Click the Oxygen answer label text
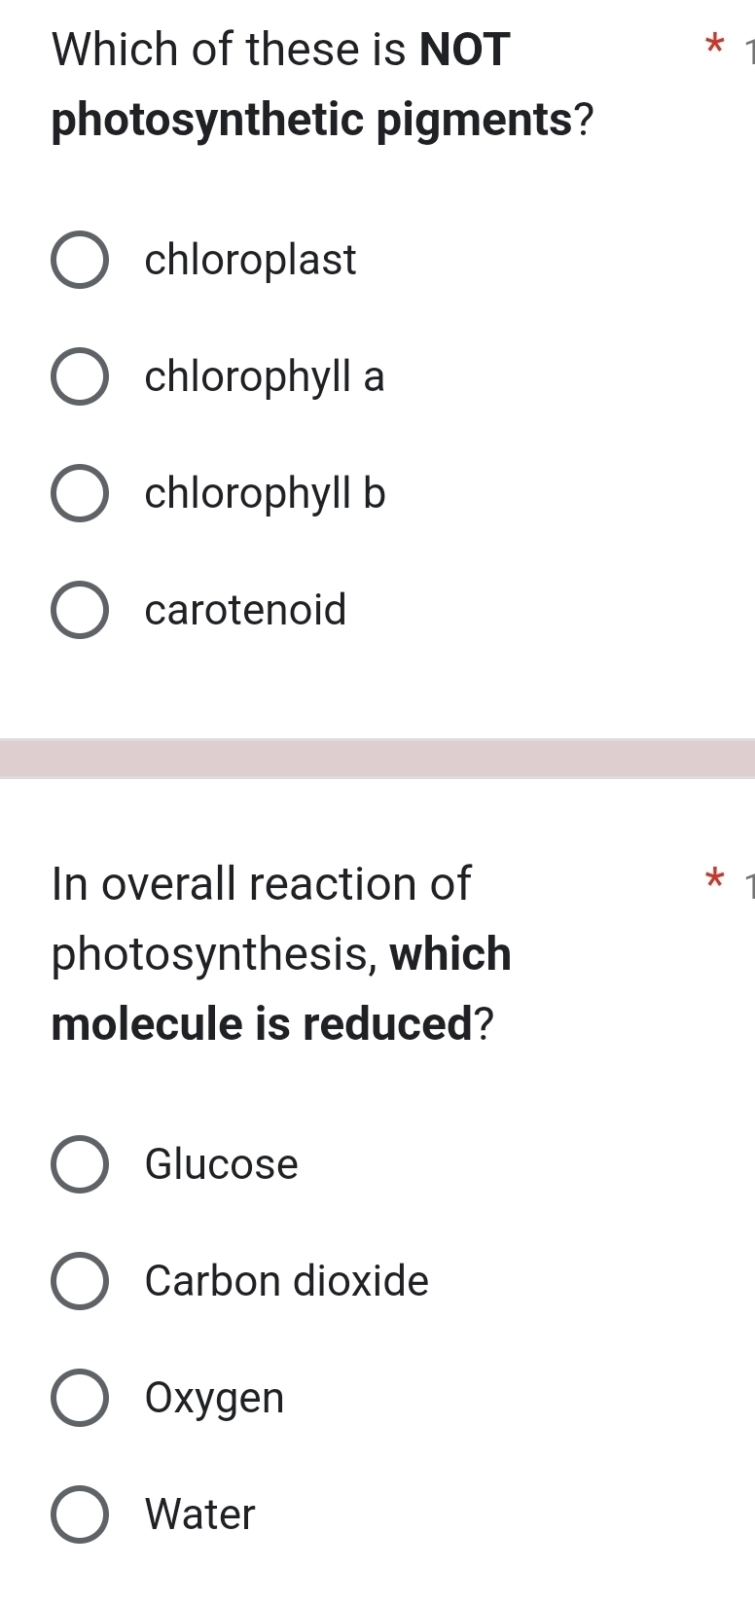Viewport: 755px width, 1603px height. click(x=213, y=1399)
